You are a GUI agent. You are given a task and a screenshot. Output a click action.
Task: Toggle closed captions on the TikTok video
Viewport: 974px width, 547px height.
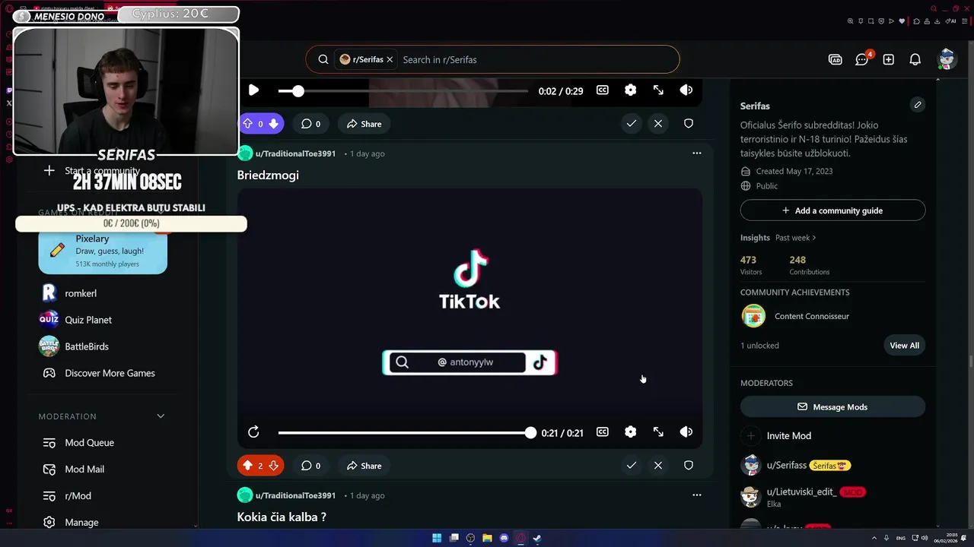click(x=603, y=432)
